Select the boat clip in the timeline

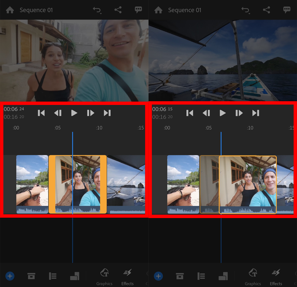tap(126, 184)
